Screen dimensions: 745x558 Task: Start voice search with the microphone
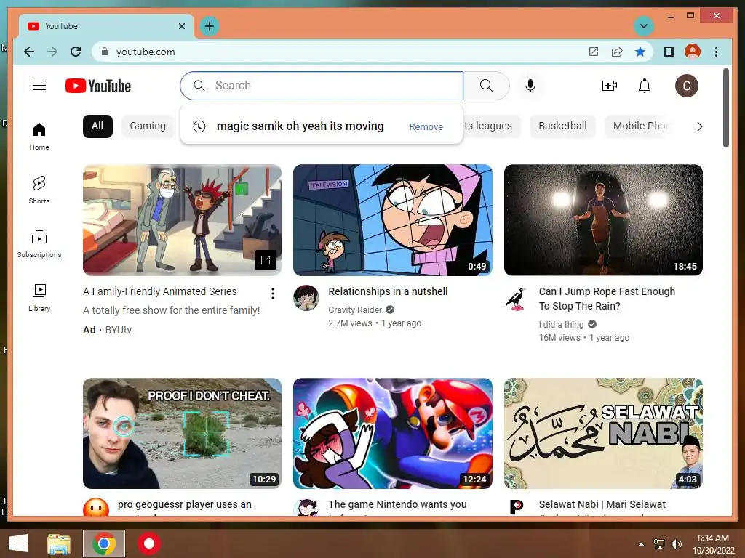pyautogui.click(x=530, y=86)
